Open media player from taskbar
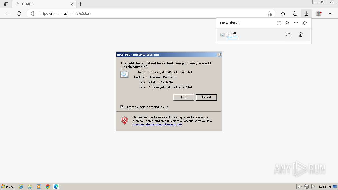 coord(39,187)
